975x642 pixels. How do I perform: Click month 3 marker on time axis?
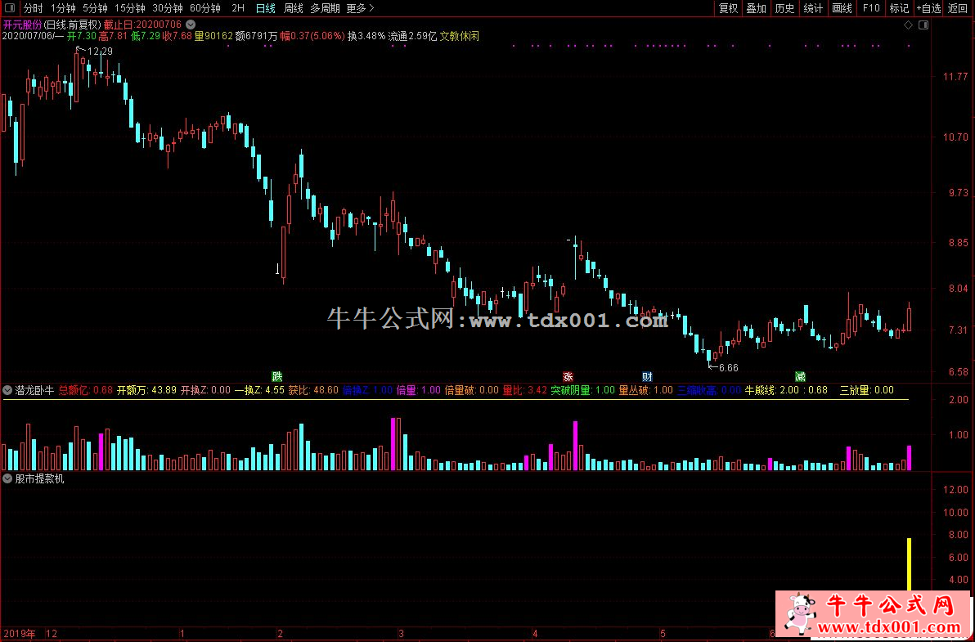(x=401, y=634)
